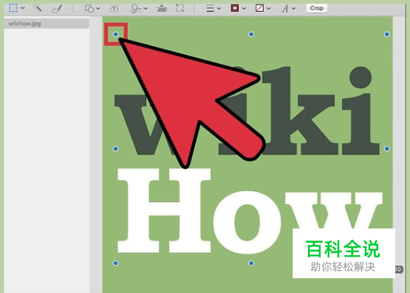Screen dimensions: 410x293
Task: Click the dark red Border Color swatch
Action: click(235, 8)
